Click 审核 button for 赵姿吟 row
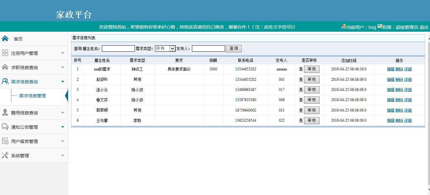Viewport: 430px width, 195px height. click(x=312, y=79)
